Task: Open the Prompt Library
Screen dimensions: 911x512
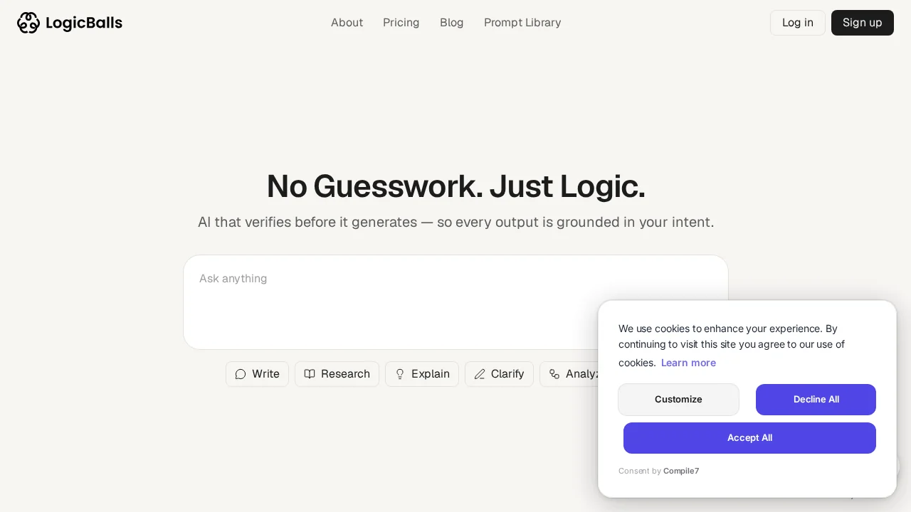Action: point(522,23)
